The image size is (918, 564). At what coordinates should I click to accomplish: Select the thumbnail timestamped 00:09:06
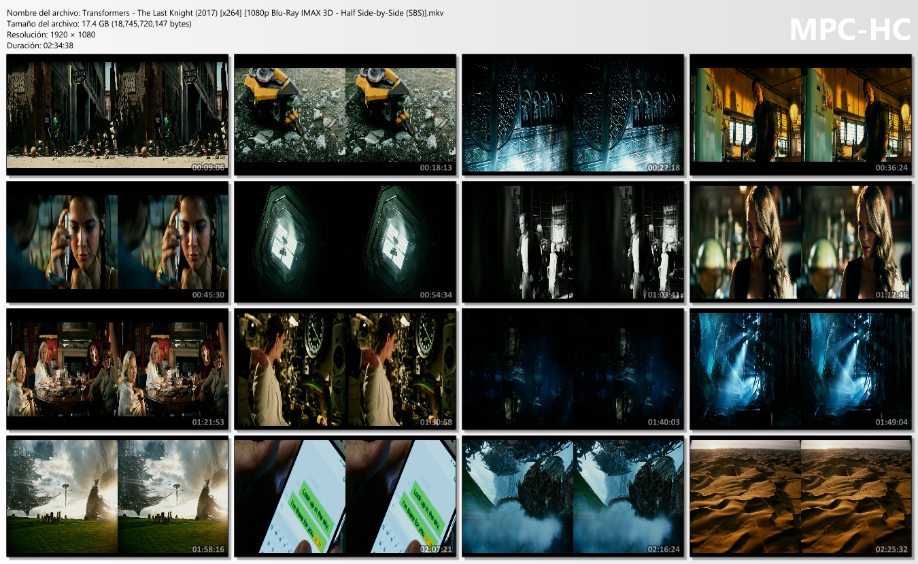click(117, 114)
